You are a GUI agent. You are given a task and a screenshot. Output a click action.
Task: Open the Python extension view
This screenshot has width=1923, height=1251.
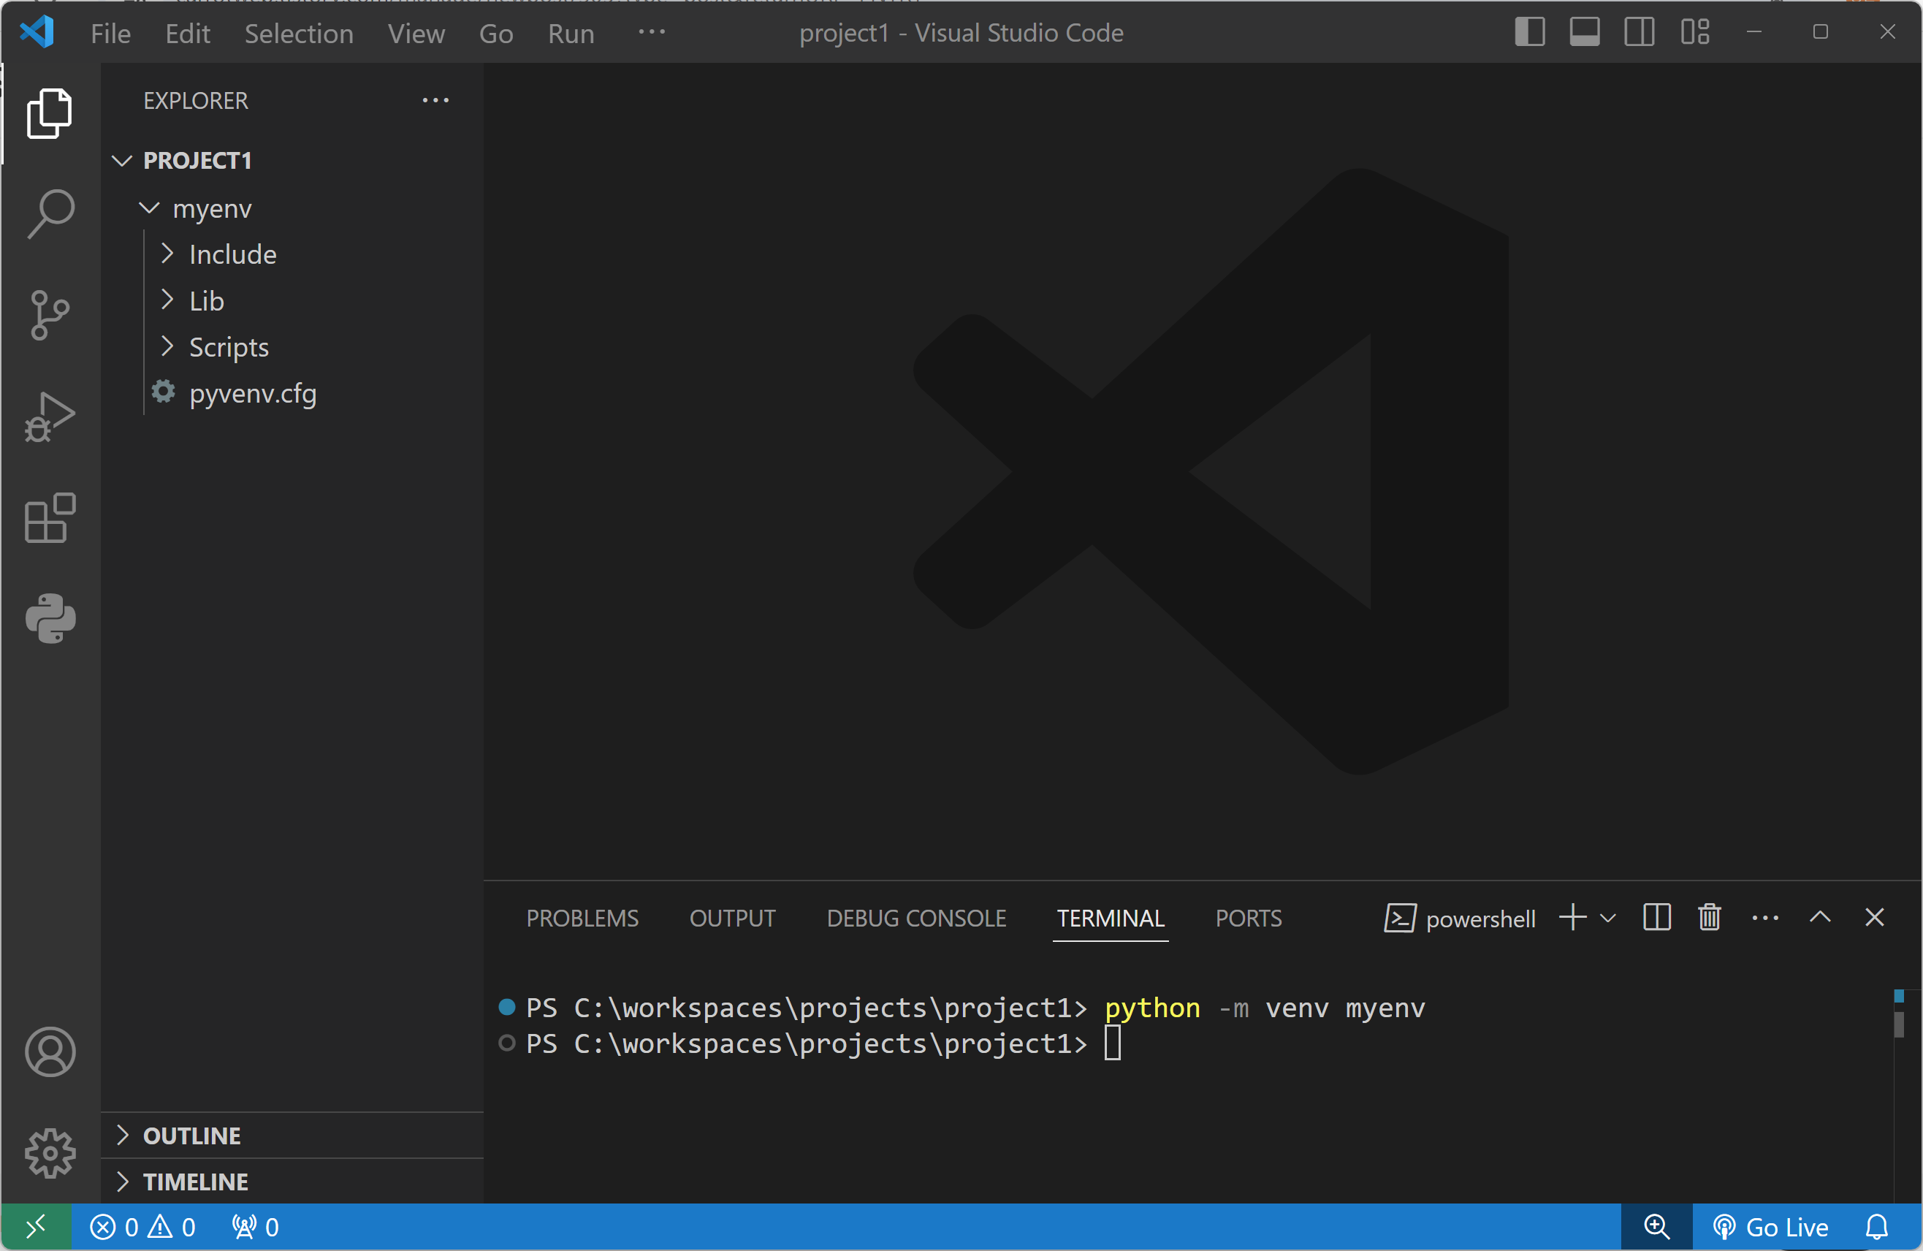[50, 618]
